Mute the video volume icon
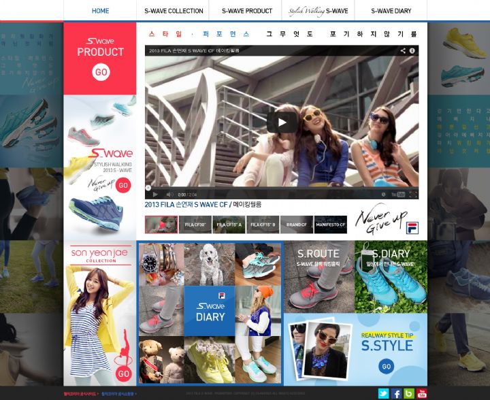Image resolution: width=490 pixels, height=400 pixels. click(x=169, y=195)
